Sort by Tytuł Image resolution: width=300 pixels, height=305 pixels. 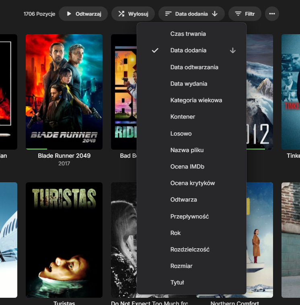191,282
